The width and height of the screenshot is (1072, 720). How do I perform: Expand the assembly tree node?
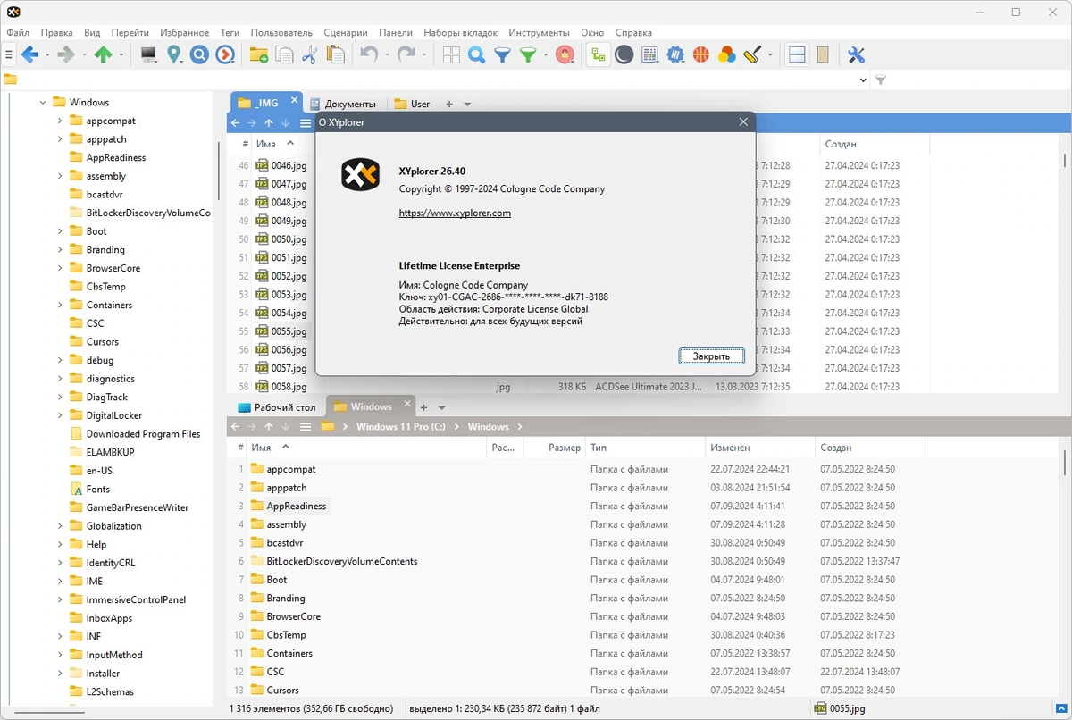[x=60, y=176]
